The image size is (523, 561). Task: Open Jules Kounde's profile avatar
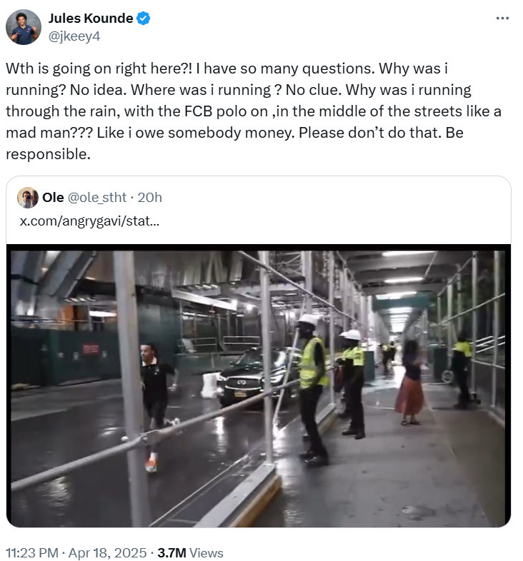(24, 27)
